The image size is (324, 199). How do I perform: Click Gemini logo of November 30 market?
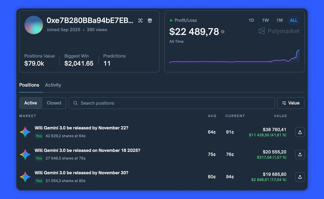tap(25, 177)
